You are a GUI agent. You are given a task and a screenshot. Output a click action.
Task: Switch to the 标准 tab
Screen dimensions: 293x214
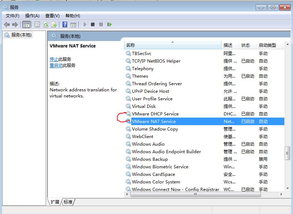point(68,202)
